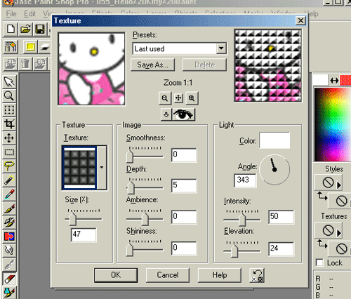The width and height of the screenshot is (351, 299).
Task: Click the Save As... button
Action: tap(152, 65)
